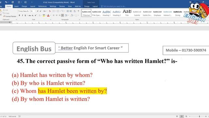This screenshot has width=209, height=118.
Task: Apply the No Spacing style
Action: coord(97,13)
